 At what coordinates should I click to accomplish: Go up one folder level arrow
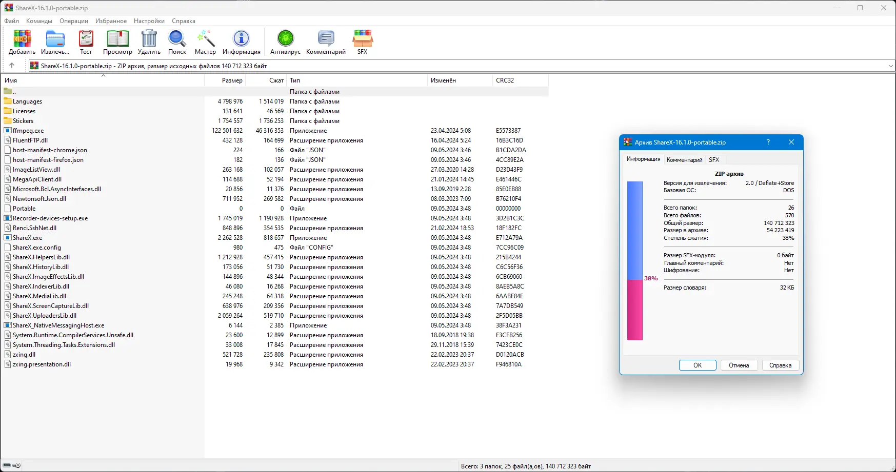click(12, 66)
